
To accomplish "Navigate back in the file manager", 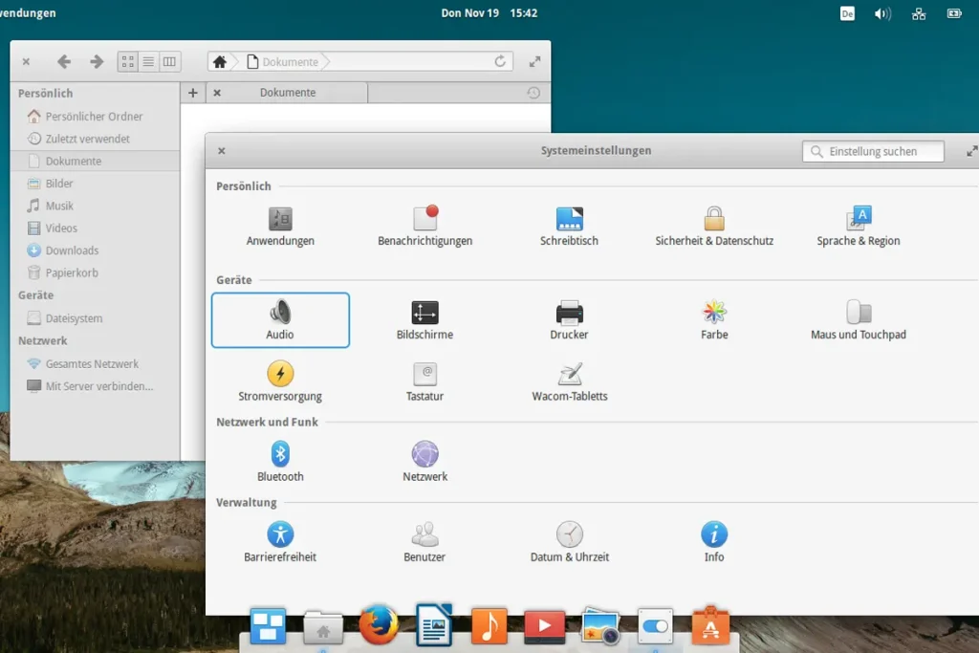I will pyautogui.click(x=63, y=61).
